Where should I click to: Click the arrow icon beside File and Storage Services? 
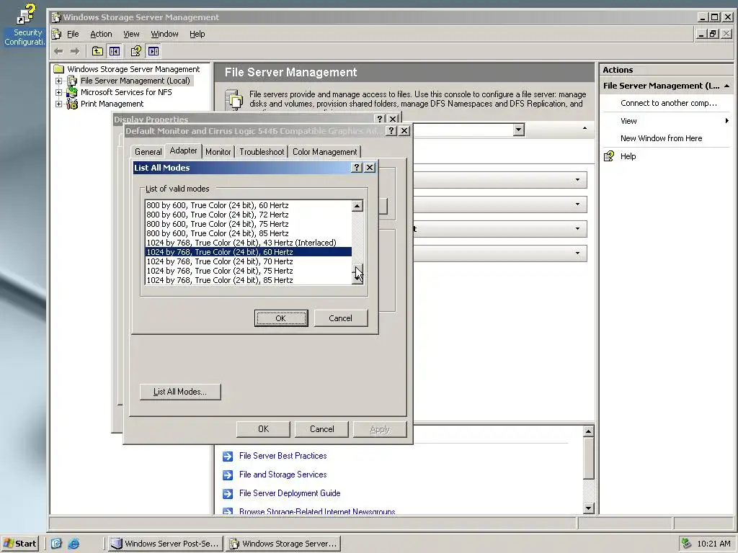[x=228, y=475]
